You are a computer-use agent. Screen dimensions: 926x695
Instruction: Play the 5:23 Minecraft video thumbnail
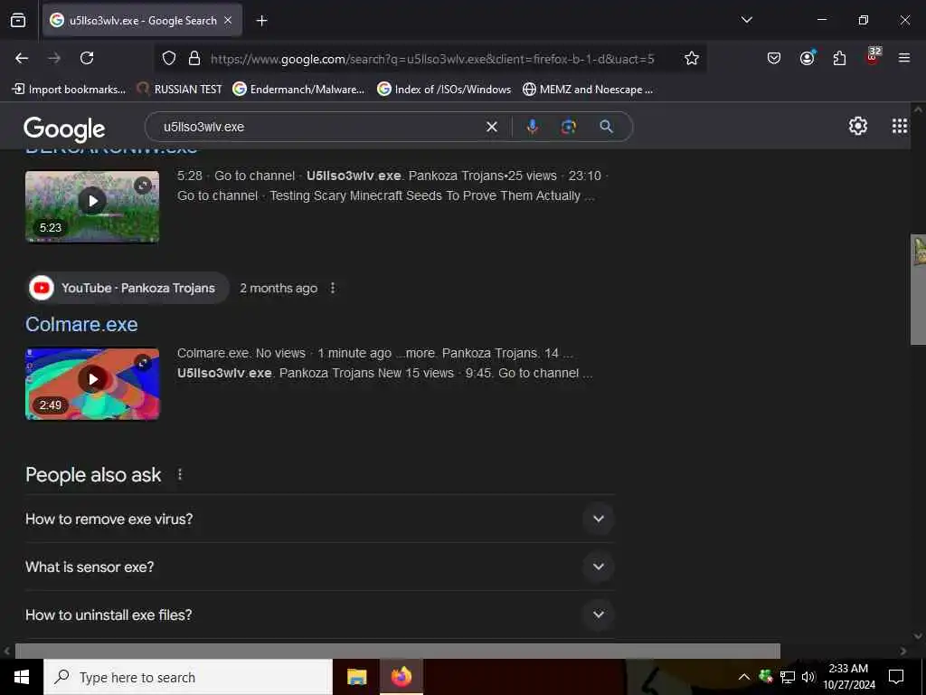92,206
